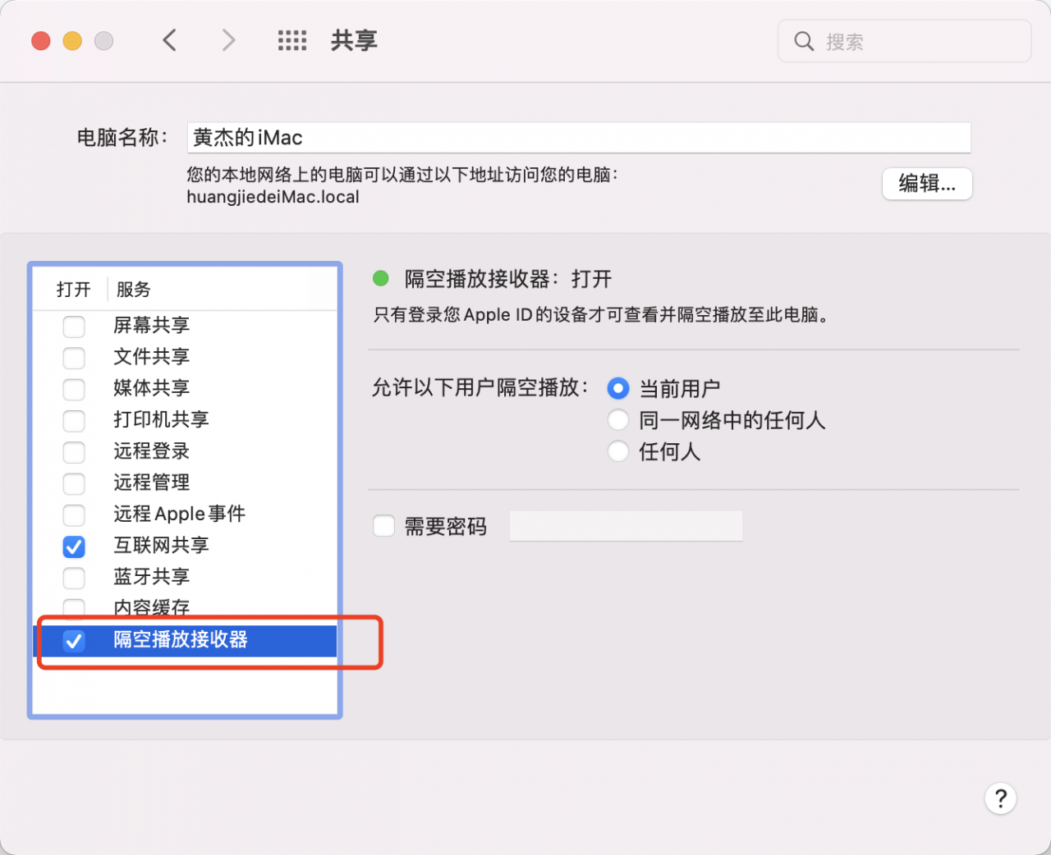Click the help question mark button
The image size is (1051, 855).
coord(1000,798)
